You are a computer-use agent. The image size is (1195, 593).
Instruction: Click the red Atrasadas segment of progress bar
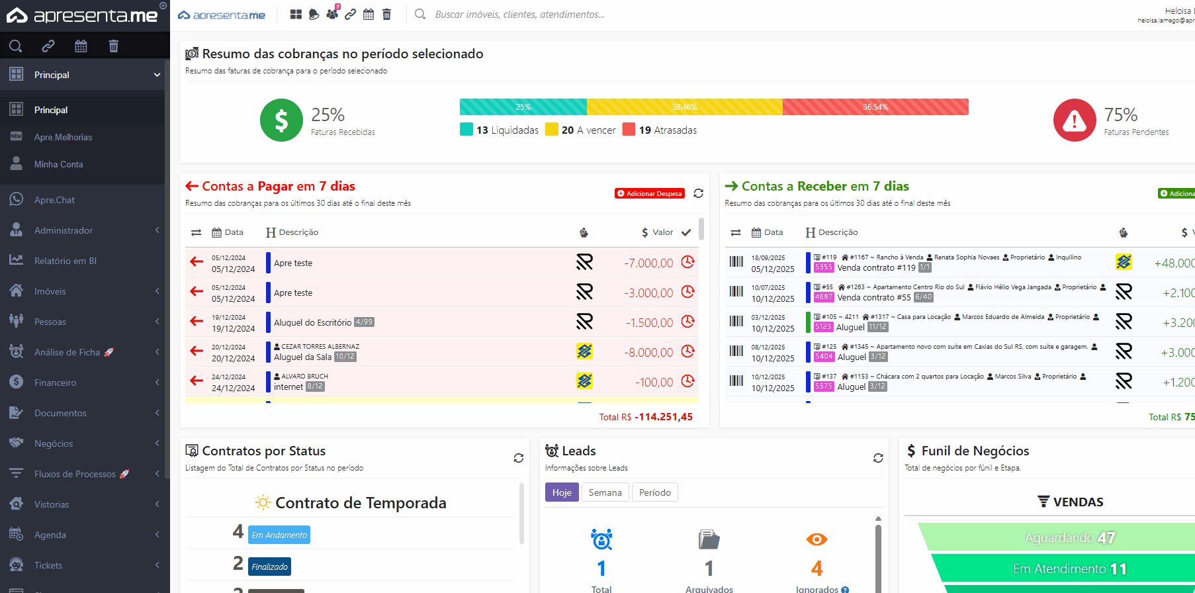[x=875, y=107]
